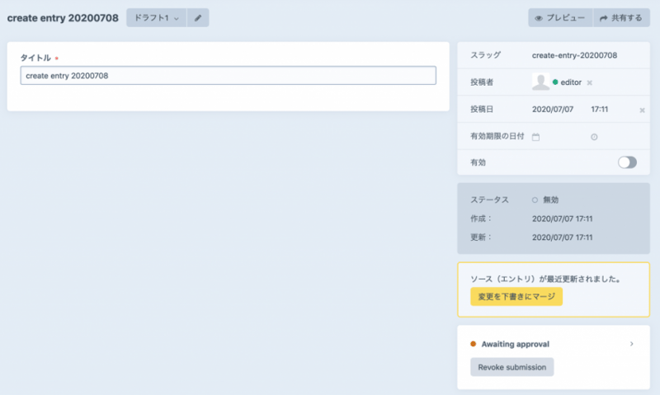This screenshot has width=660, height=395.
Task: Open the ドラフト1 draft dropdown
Action: coord(156,17)
